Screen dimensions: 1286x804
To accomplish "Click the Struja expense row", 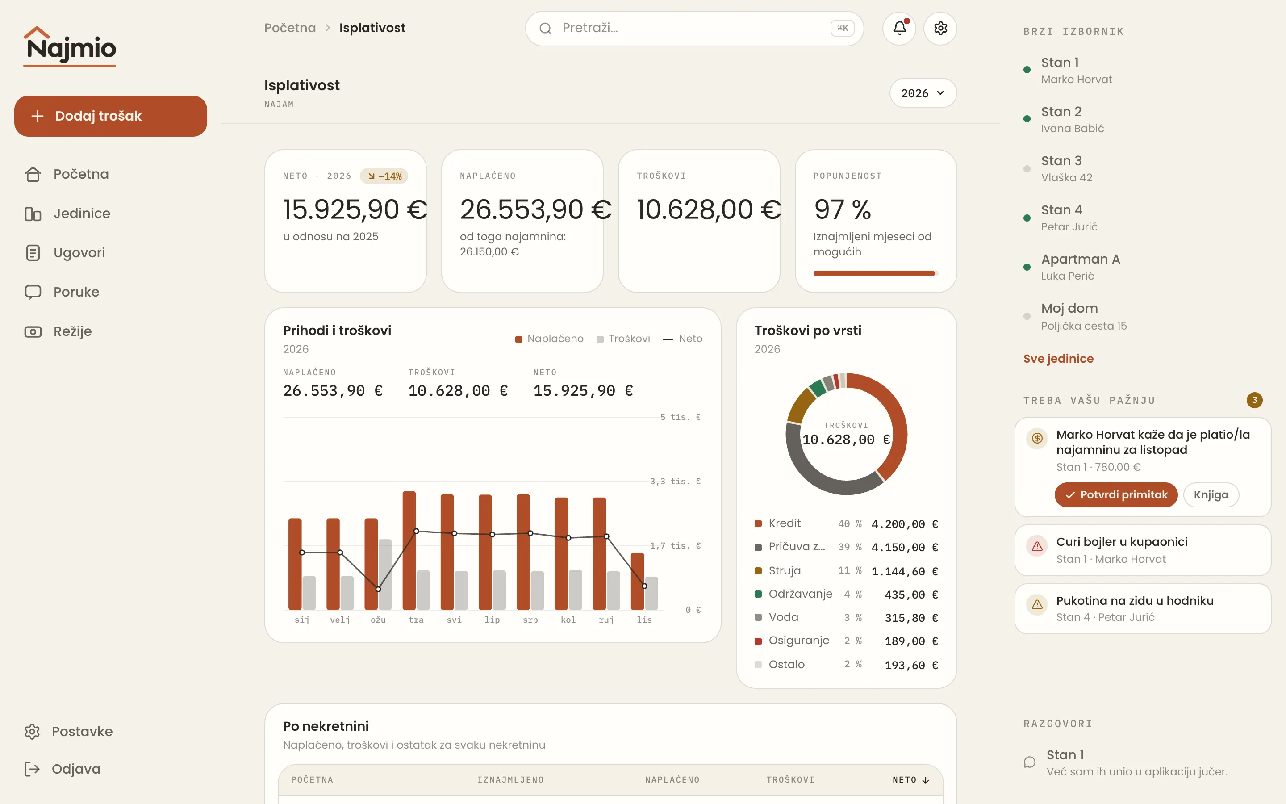I will tap(846, 570).
